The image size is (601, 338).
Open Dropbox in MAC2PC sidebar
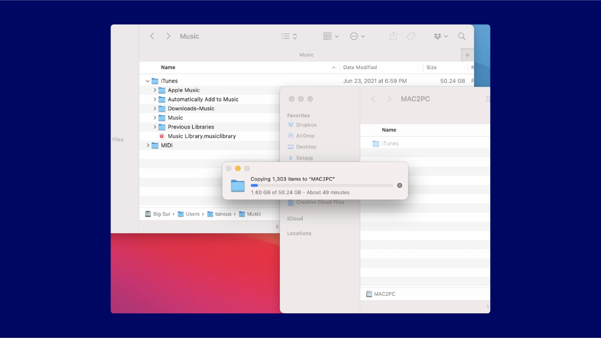(302, 125)
